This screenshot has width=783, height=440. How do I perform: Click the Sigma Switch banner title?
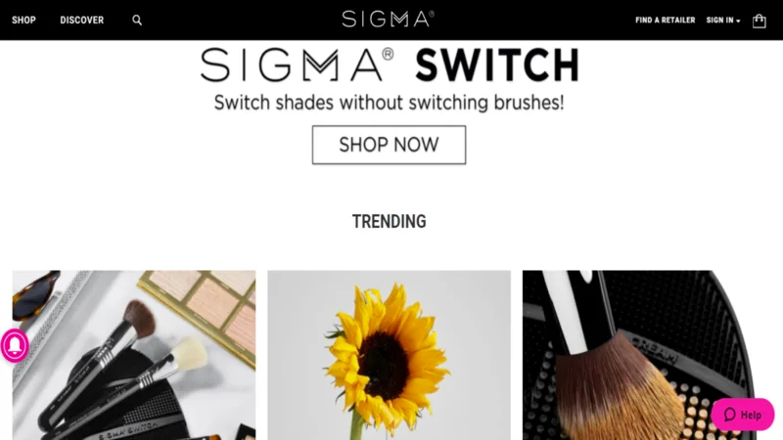390,65
